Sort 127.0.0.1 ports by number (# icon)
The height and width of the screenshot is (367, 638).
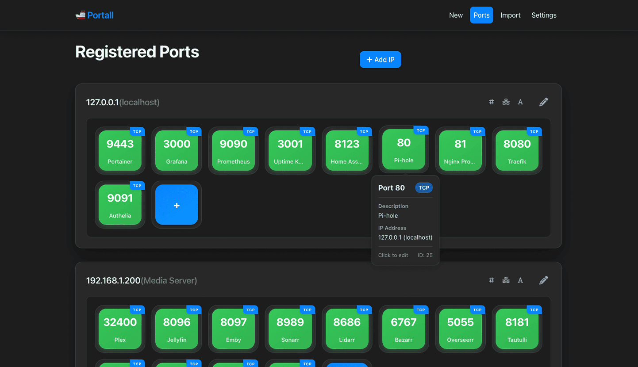point(491,102)
